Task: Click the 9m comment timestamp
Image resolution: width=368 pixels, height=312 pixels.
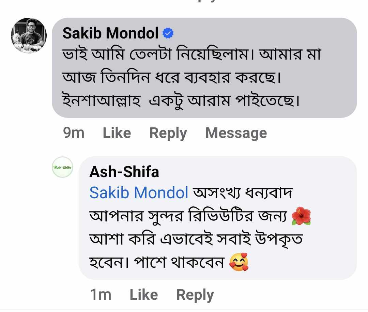Action: coord(74,133)
